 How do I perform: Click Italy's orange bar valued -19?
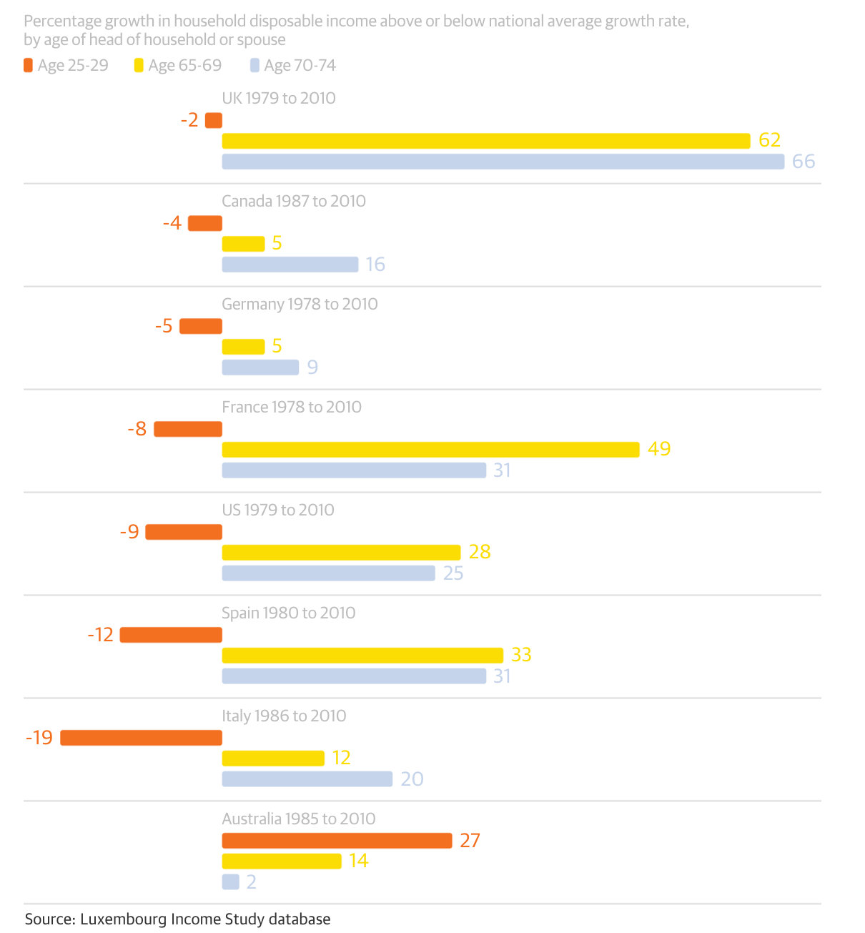pos(141,738)
